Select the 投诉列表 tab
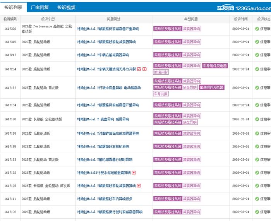The image size is (271, 221). 13,7
